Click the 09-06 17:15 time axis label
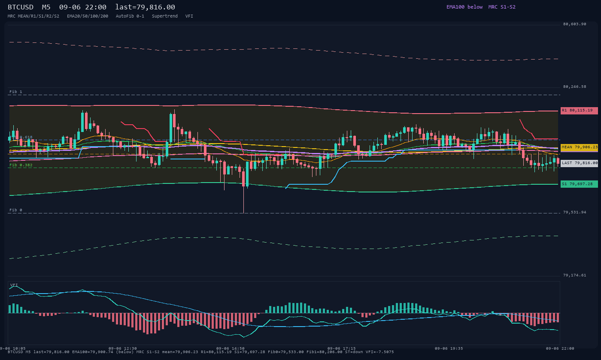This screenshot has width=601, height=360. [x=341, y=348]
